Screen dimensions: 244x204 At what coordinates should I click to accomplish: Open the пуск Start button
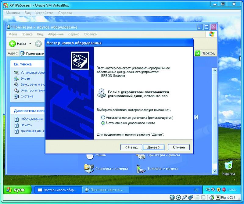click(17, 190)
